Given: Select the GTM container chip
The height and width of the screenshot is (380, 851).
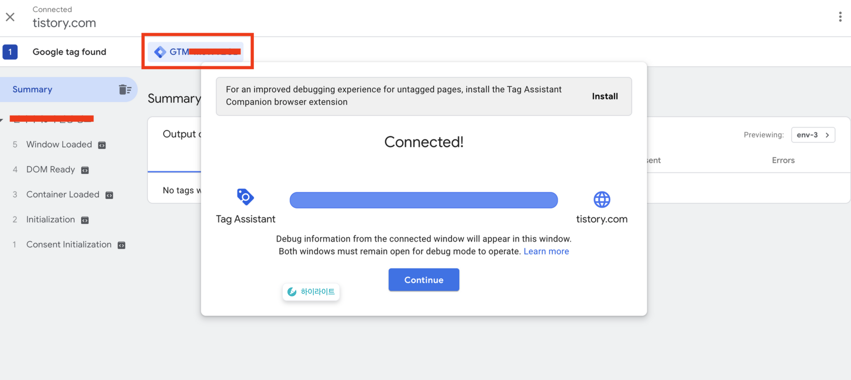Looking at the screenshot, I should coord(195,52).
